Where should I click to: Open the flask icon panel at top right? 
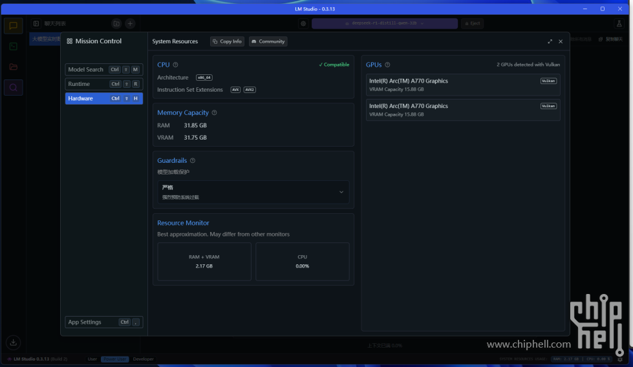pyautogui.click(x=619, y=23)
